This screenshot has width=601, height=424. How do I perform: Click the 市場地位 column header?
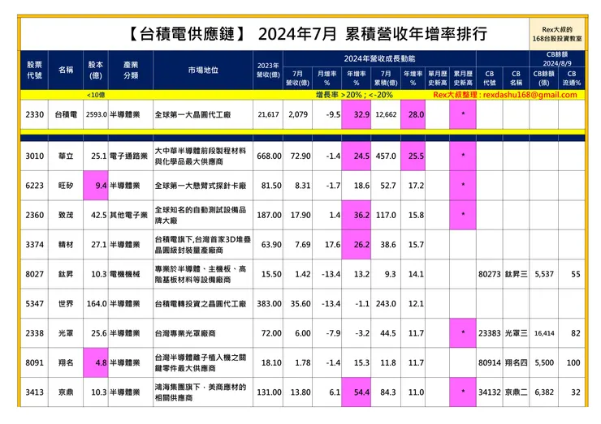203,70
